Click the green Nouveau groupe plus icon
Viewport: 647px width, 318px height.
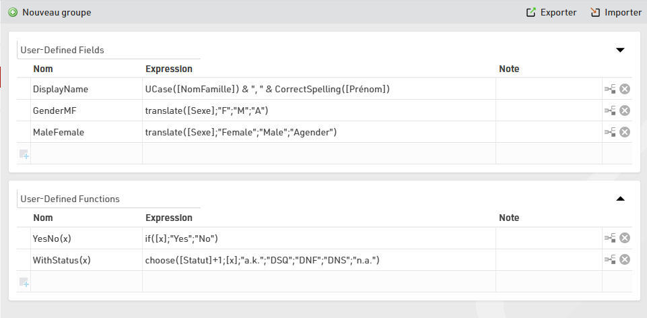click(x=13, y=12)
